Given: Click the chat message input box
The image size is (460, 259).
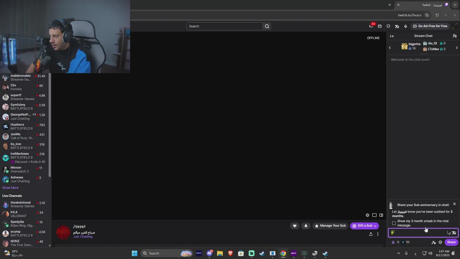Looking at the screenshot, I should pyautogui.click(x=423, y=233).
